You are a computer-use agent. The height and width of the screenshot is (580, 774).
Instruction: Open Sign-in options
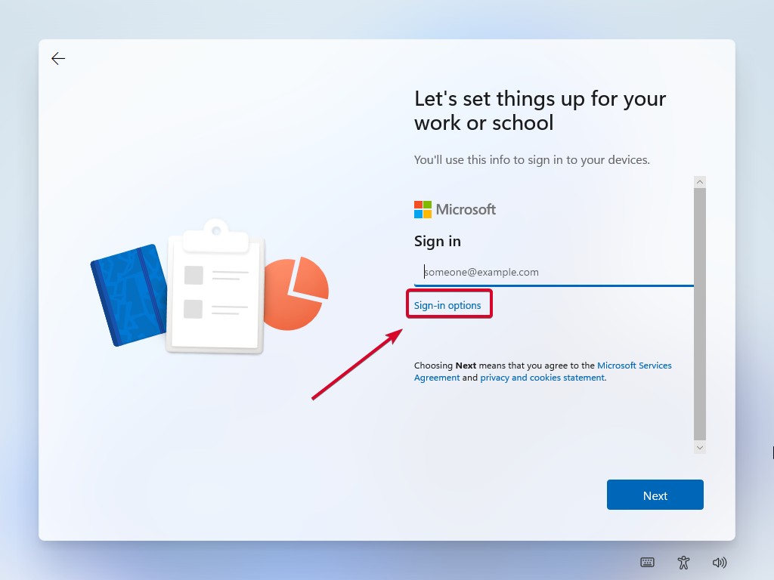[x=447, y=304]
